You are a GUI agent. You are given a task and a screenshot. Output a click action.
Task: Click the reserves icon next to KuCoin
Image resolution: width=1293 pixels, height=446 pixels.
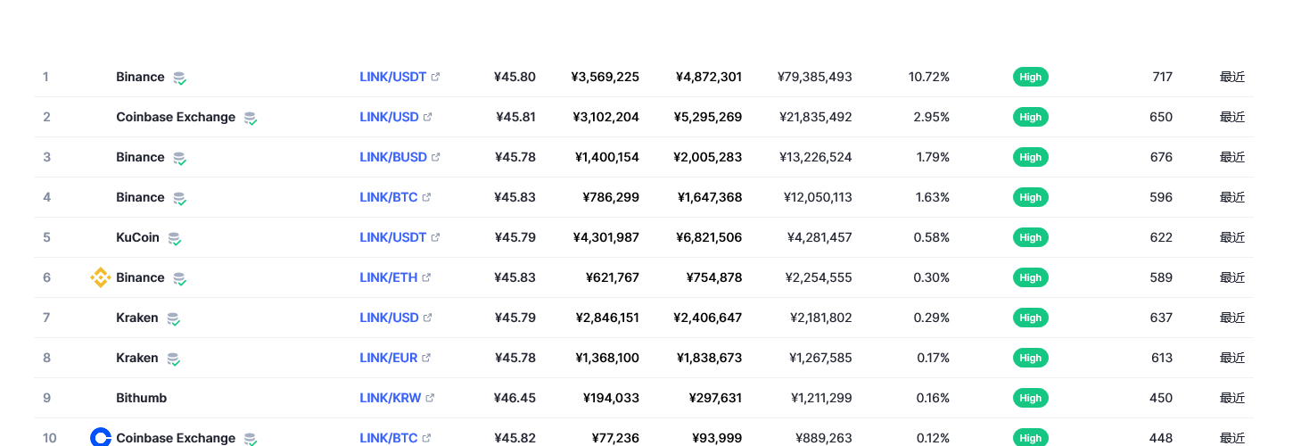pos(174,238)
